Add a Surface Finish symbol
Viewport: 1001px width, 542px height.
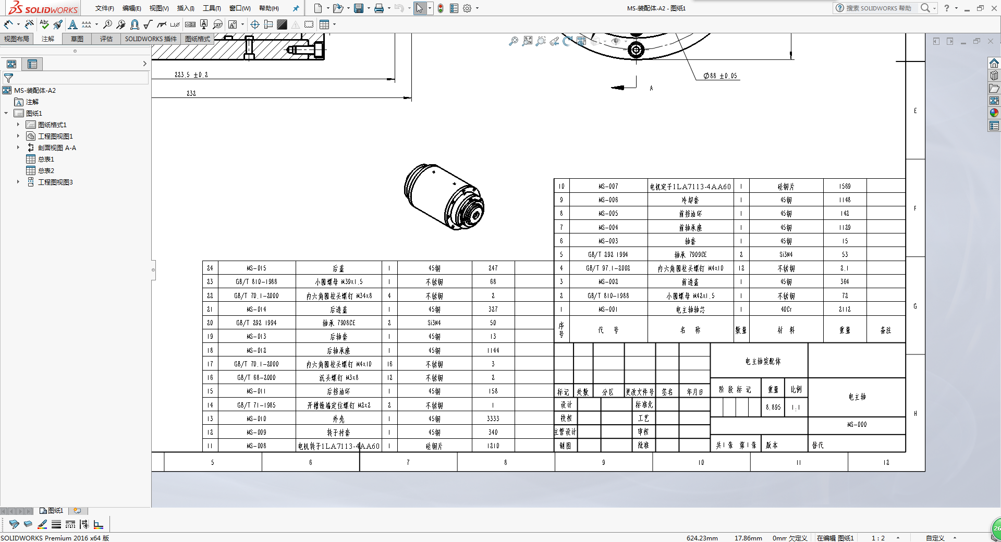(x=148, y=24)
